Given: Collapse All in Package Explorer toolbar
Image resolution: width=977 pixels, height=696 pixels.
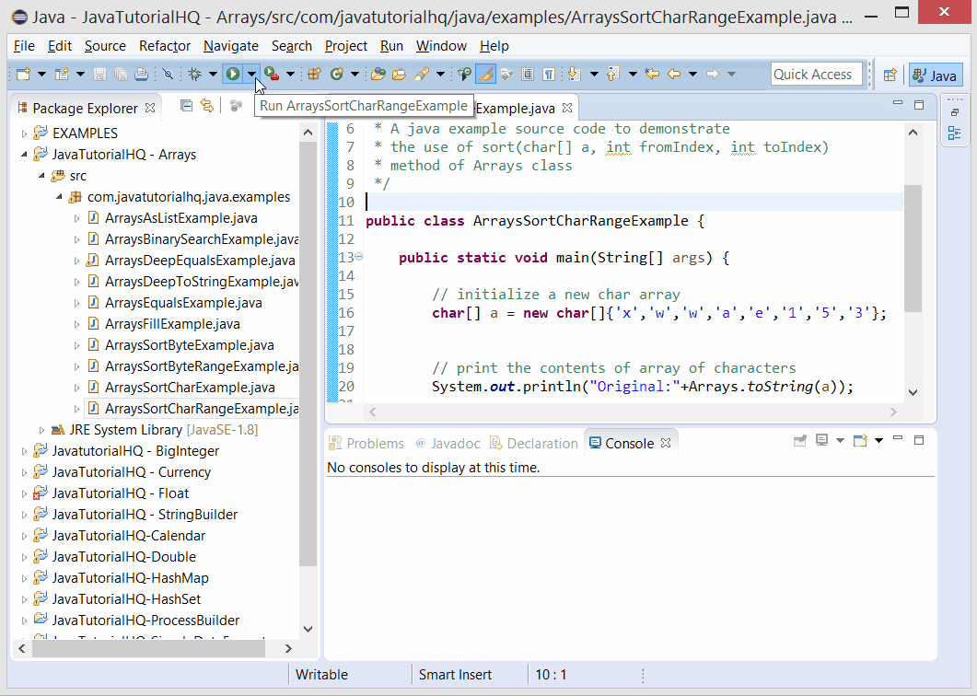Looking at the screenshot, I should [186, 106].
